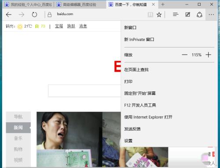220x168 pixels.
Task: Select 视频 in the side list
Action: (x=18, y=160)
